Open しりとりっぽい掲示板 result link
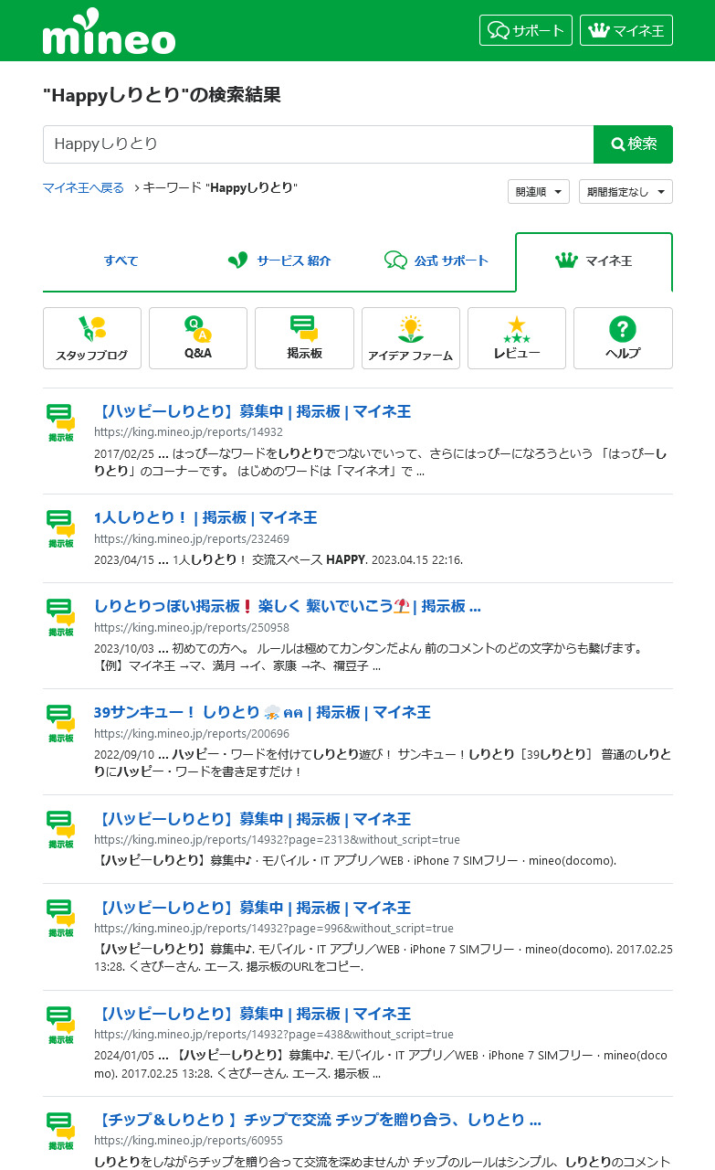Viewport: 715px width, 1170px height. (x=288, y=607)
